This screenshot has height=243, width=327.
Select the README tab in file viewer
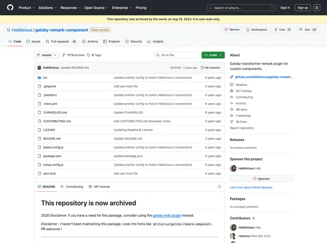[x=46, y=187]
